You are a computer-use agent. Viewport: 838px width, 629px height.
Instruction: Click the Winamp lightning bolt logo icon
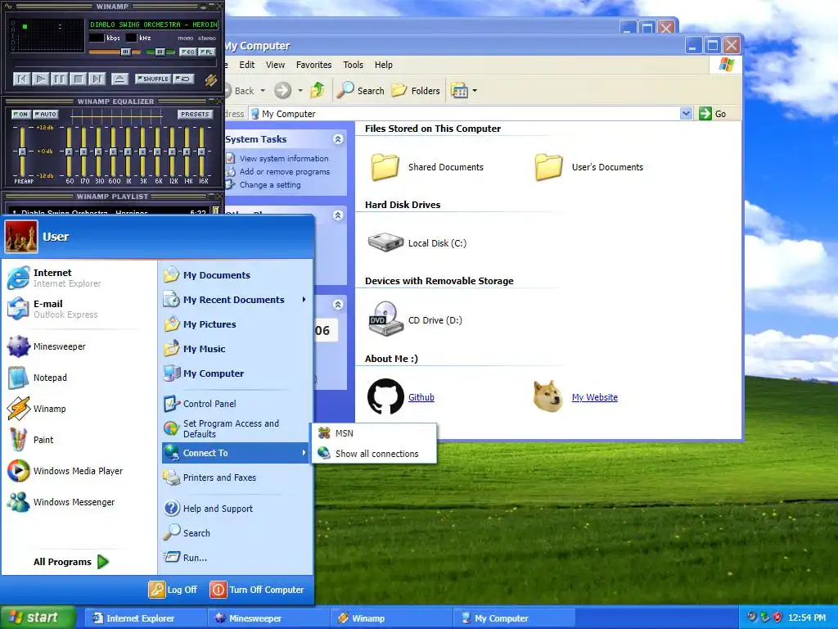(210, 79)
